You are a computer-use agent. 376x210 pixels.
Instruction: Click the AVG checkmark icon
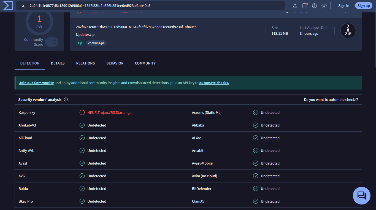[82, 176]
